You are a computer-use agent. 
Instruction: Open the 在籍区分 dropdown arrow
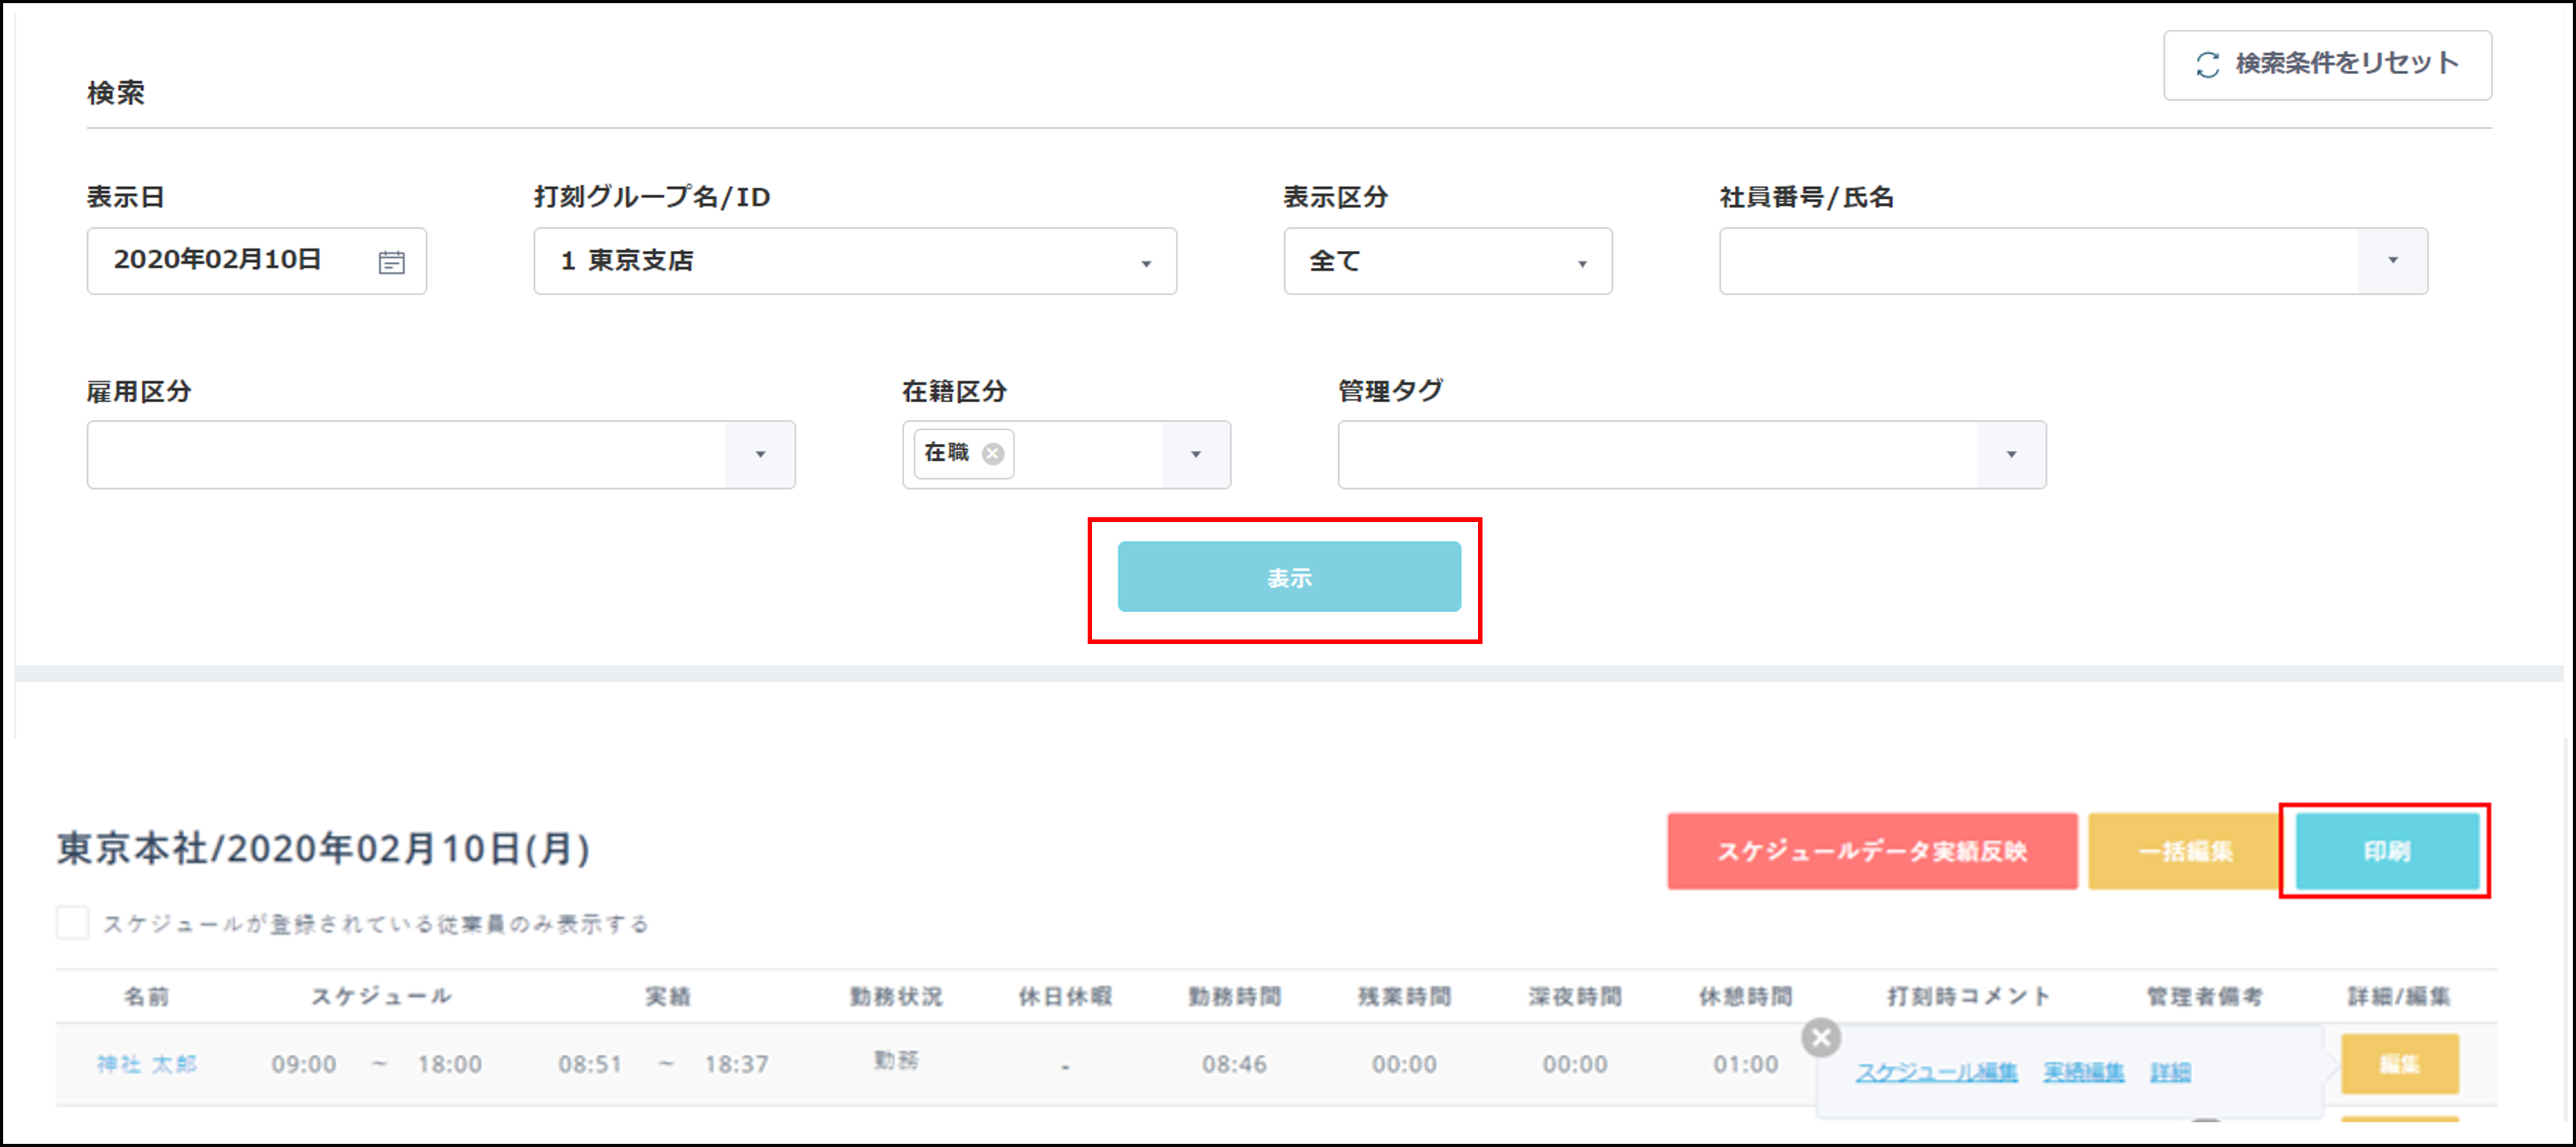(1195, 455)
